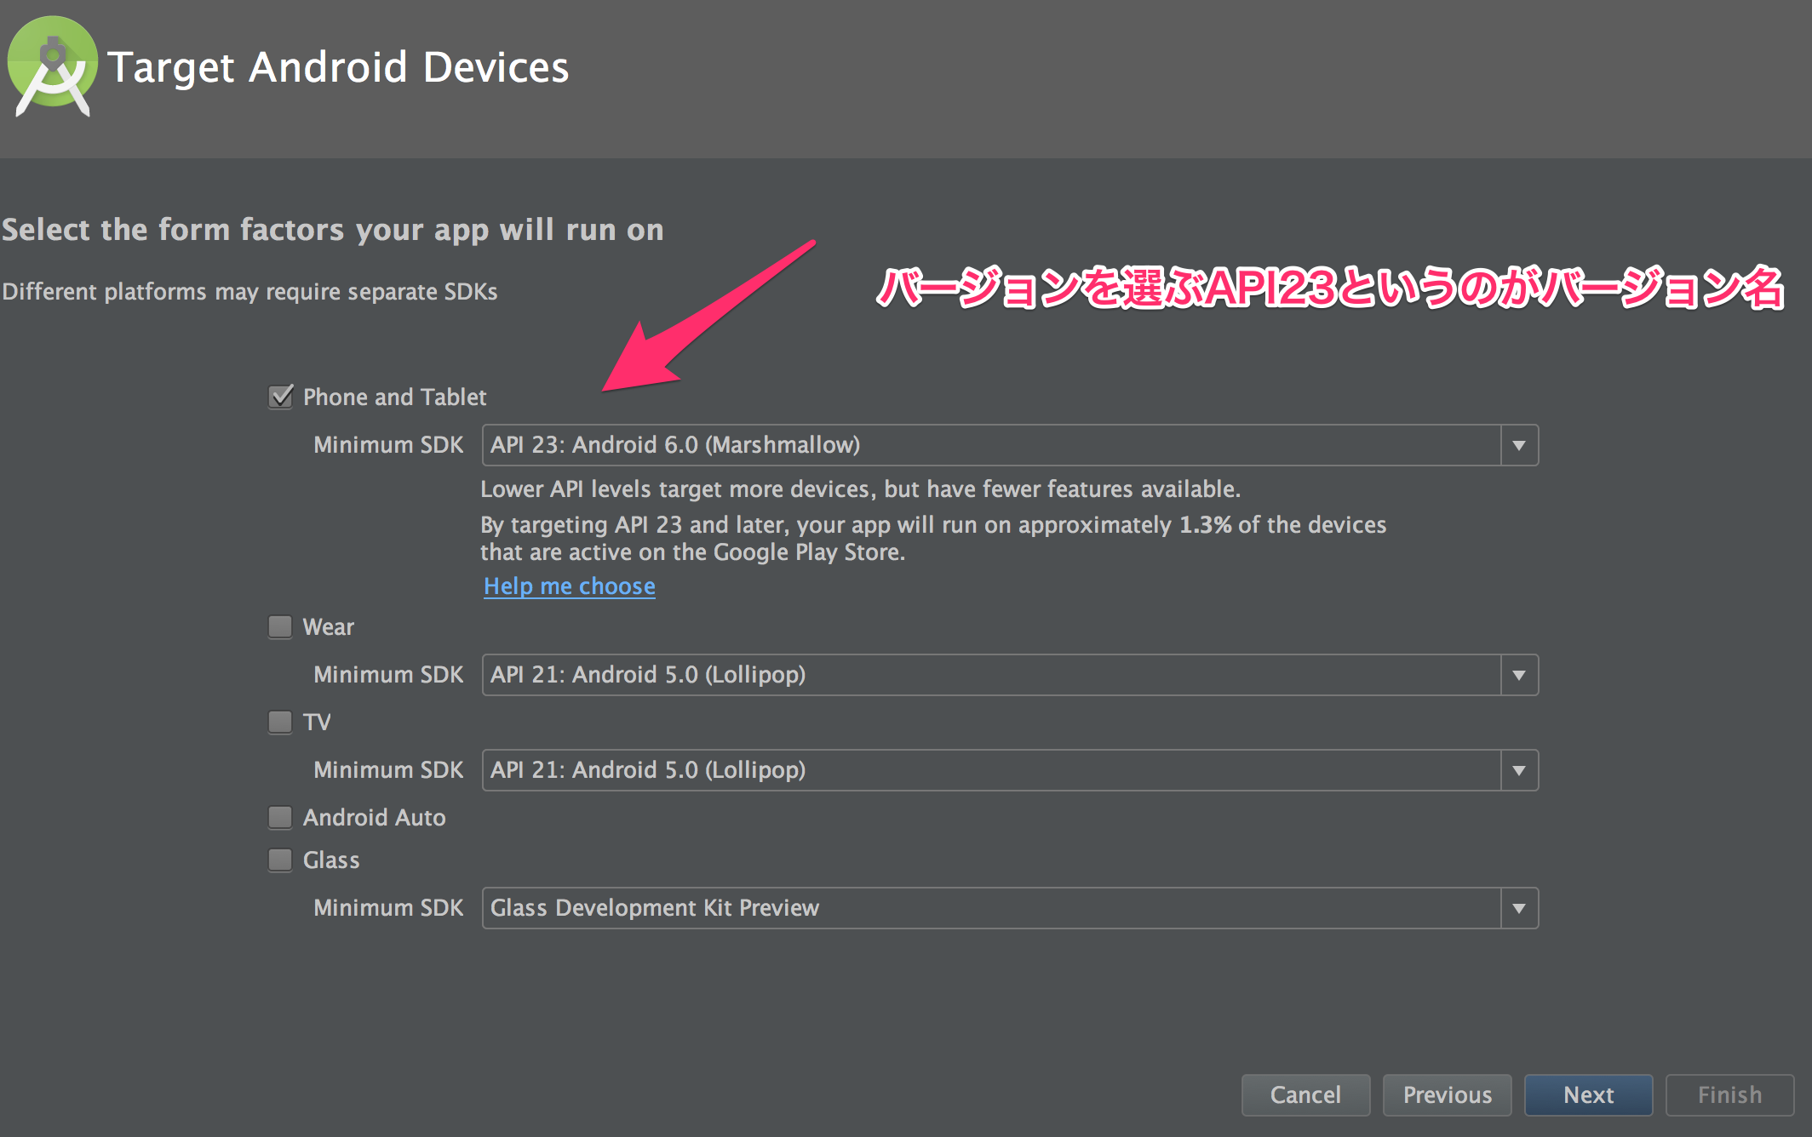Click the Phone and Tablet label
Image resolution: width=1812 pixels, height=1137 pixels.
pos(395,397)
